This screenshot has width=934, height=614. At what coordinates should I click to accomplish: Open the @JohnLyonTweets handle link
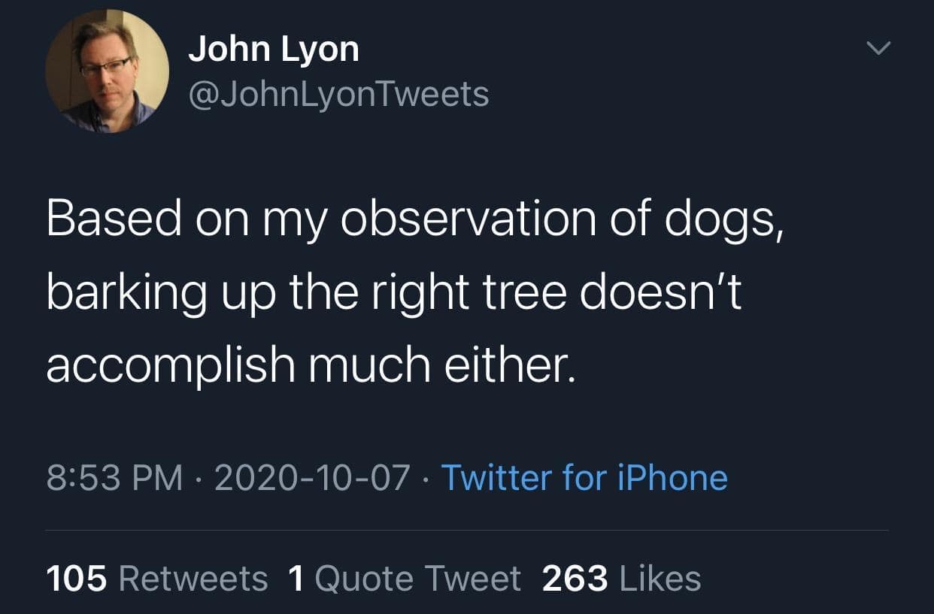pos(338,95)
